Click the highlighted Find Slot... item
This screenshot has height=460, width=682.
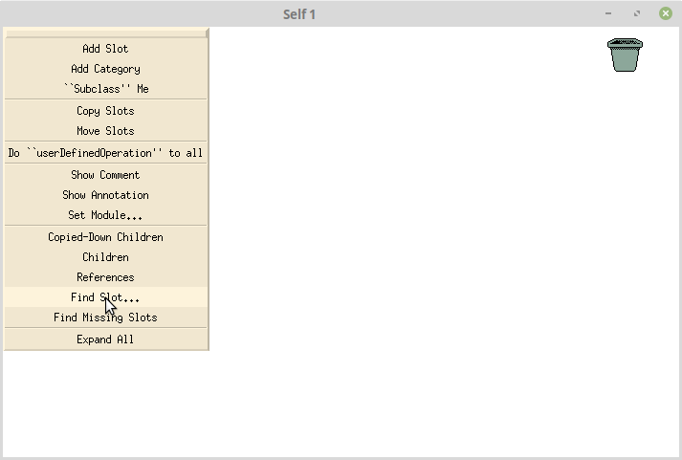105,297
